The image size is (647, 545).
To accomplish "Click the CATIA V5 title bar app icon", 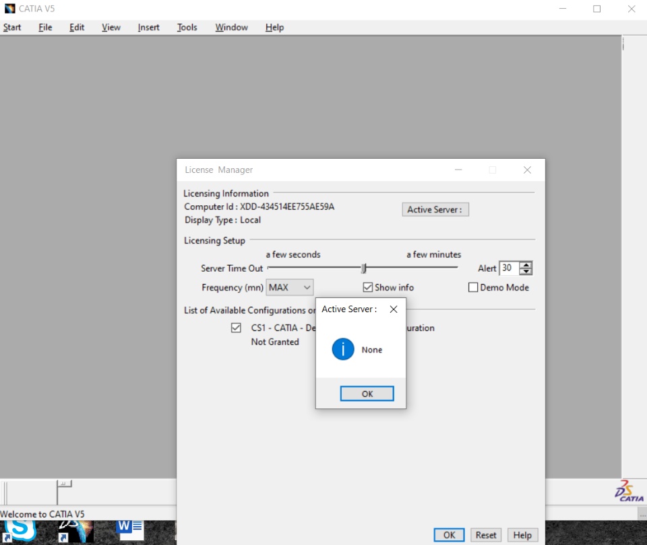I will [x=10, y=9].
